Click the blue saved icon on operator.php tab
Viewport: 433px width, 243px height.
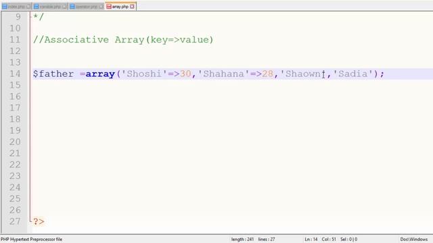coord(72,7)
